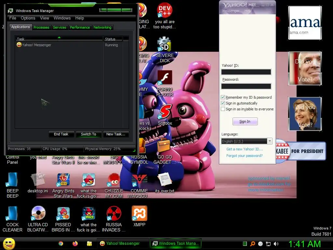Screen dimensions: 333x250
Task: Click the 1:41 AM taskbar clock
Action: [304, 244]
